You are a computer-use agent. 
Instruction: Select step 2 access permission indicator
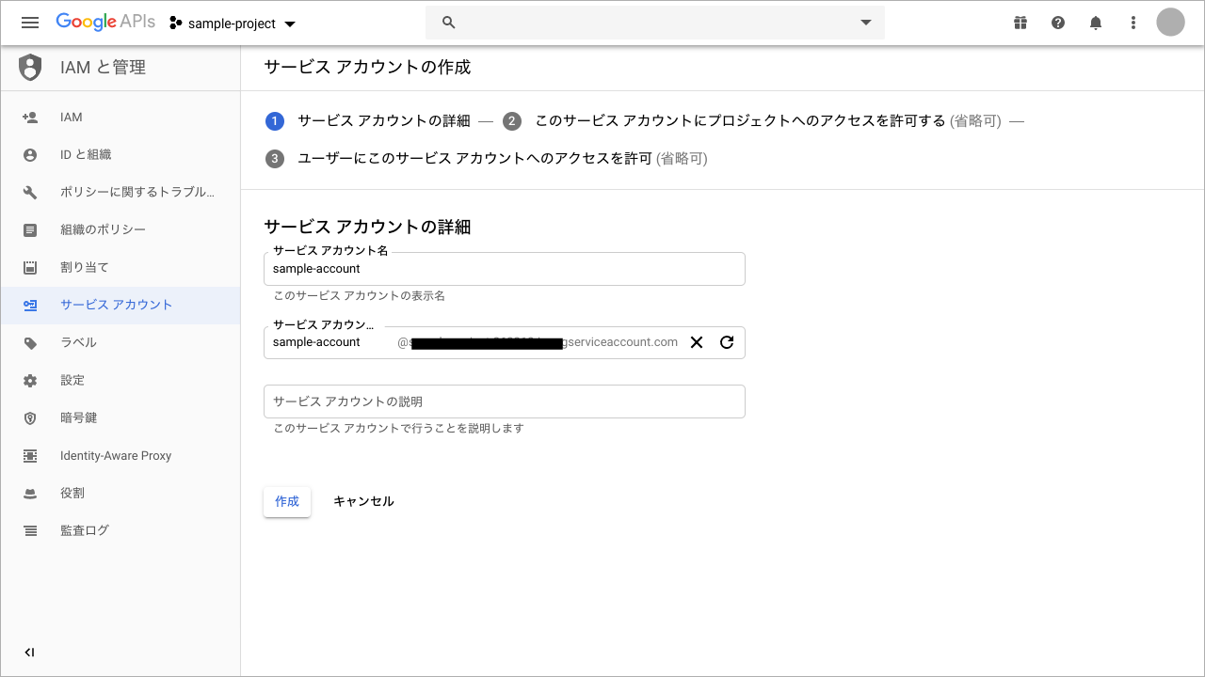pyautogui.click(x=512, y=121)
